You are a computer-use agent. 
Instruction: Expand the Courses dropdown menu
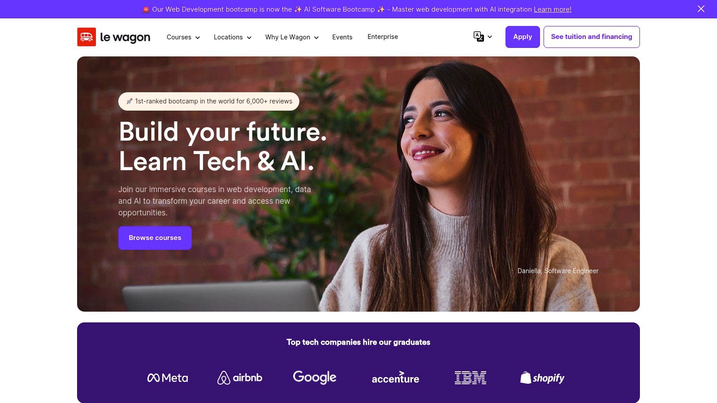click(183, 37)
